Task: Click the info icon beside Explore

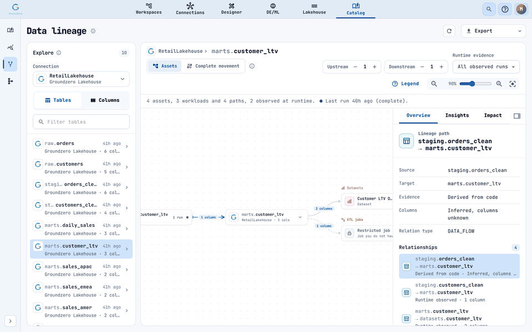Action: tap(59, 53)
